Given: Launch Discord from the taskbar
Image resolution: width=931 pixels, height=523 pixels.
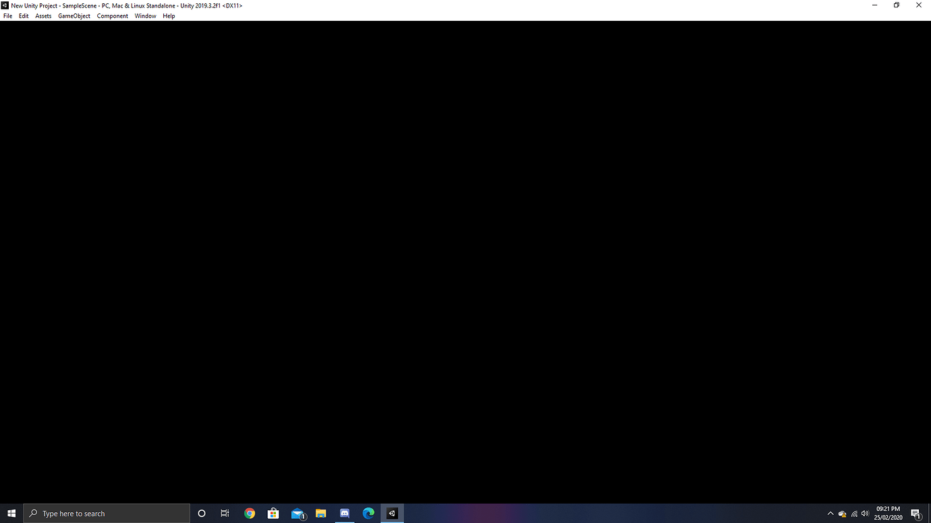Looking at the screenshot, I should tap(344, 513).
